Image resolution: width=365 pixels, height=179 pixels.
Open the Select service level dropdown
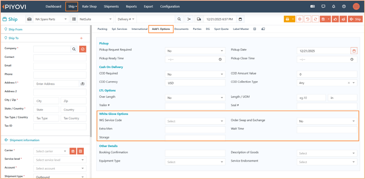click(60, 160)
